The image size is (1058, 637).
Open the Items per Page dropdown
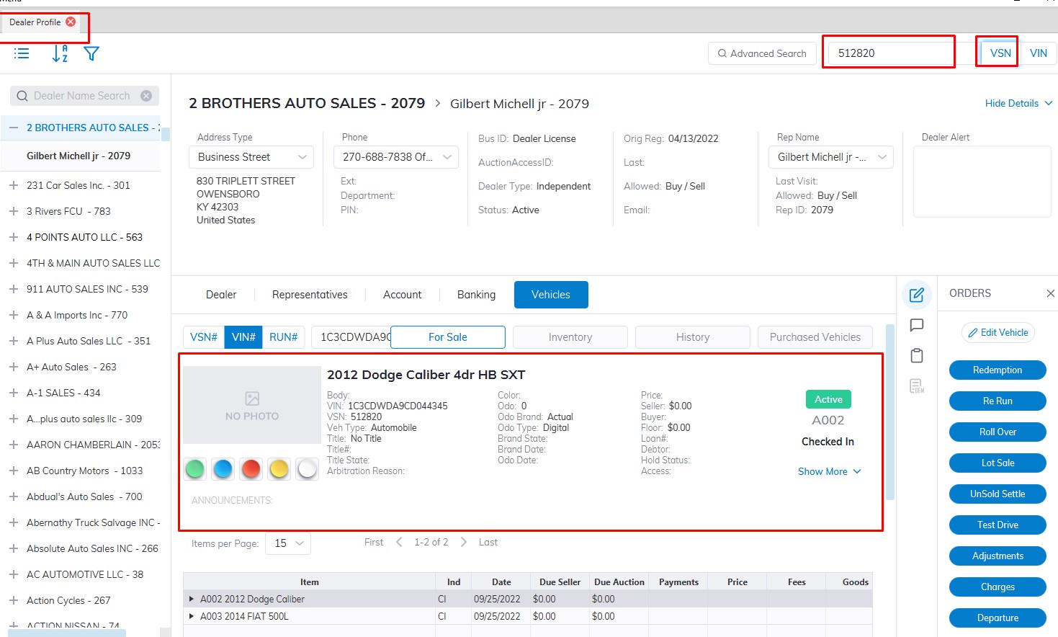[288, 543]
